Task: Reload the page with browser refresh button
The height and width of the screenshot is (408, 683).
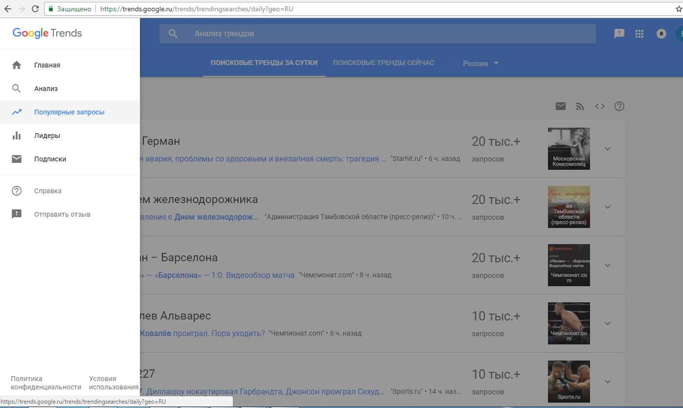Action: [x=35, y=9]
